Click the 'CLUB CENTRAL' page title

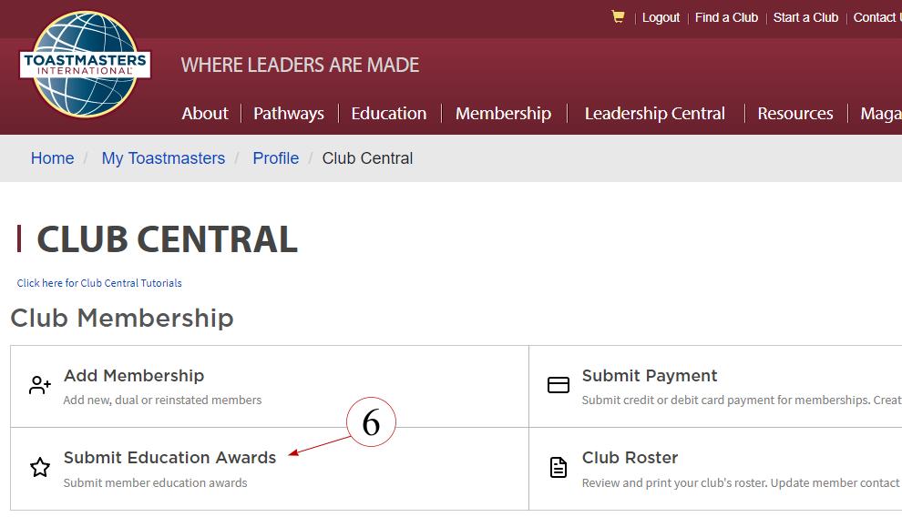click(168, 239)
